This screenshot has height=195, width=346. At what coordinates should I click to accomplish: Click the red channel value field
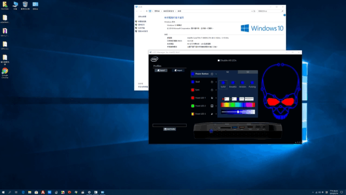pos(227,99)
